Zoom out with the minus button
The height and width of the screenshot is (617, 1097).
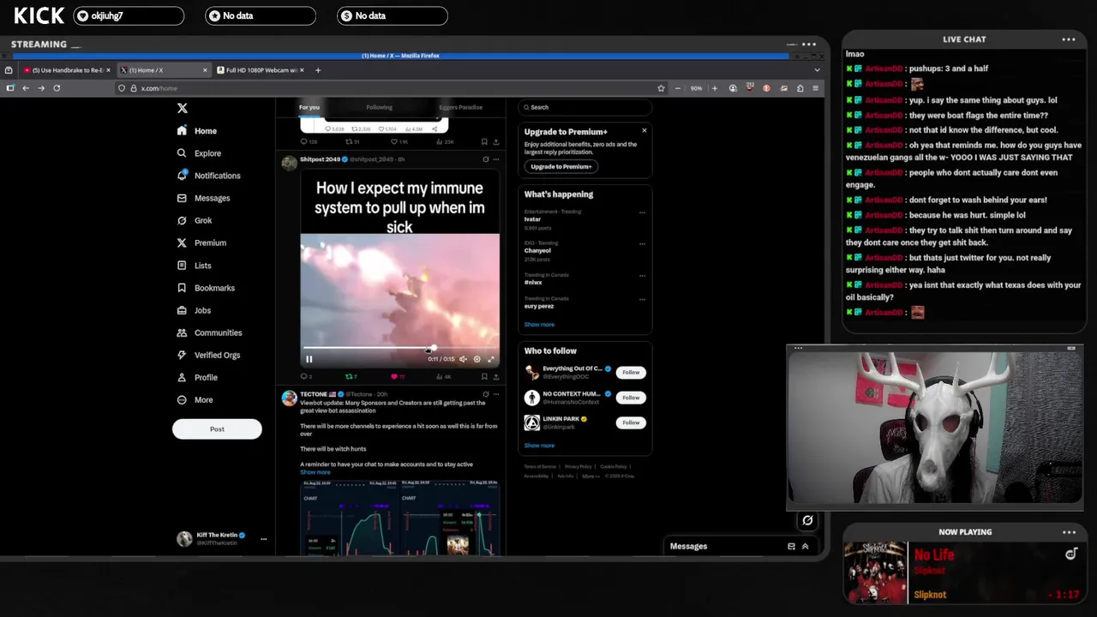678,88
